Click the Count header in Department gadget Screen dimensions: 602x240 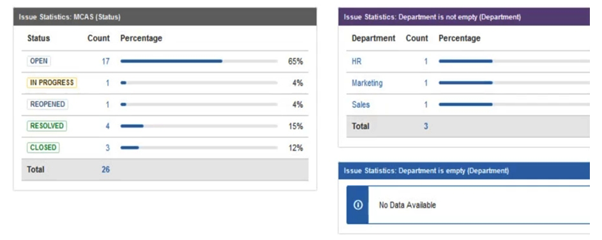pyautogui.click(x=417, y=38)
